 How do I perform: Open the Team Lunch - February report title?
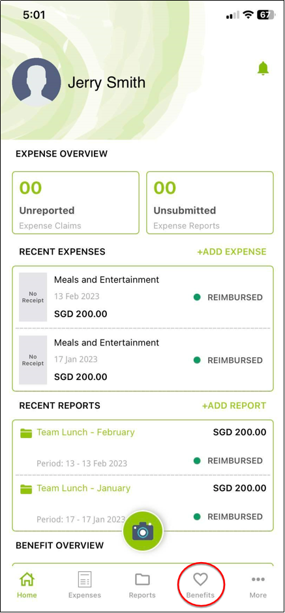[x=85, y=432]
